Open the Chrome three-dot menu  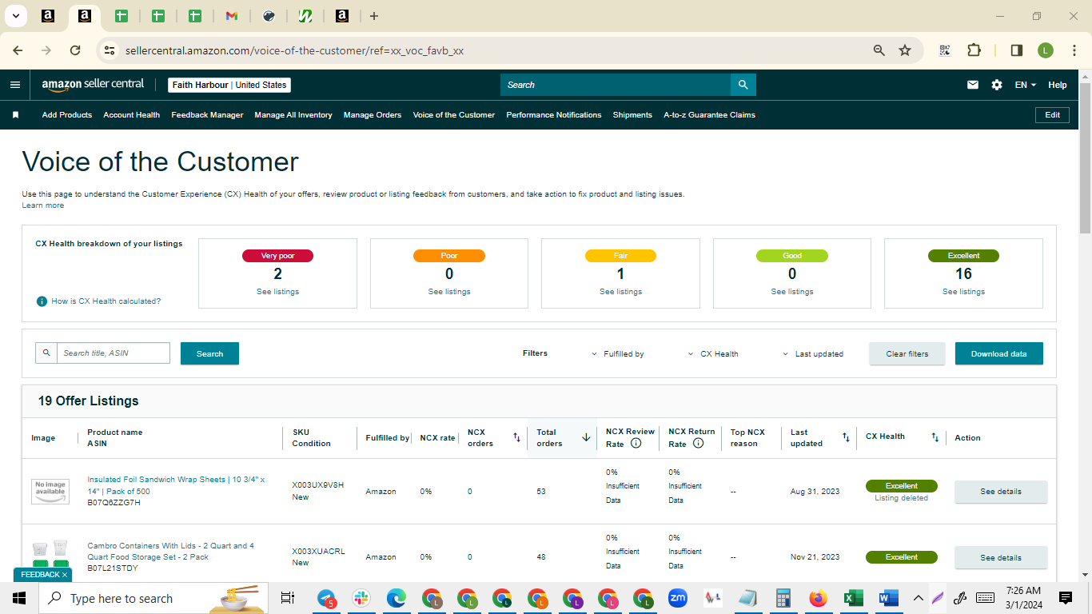(1073, 50)
